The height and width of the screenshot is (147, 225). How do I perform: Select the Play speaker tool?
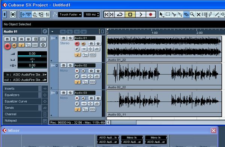point(223,15)
